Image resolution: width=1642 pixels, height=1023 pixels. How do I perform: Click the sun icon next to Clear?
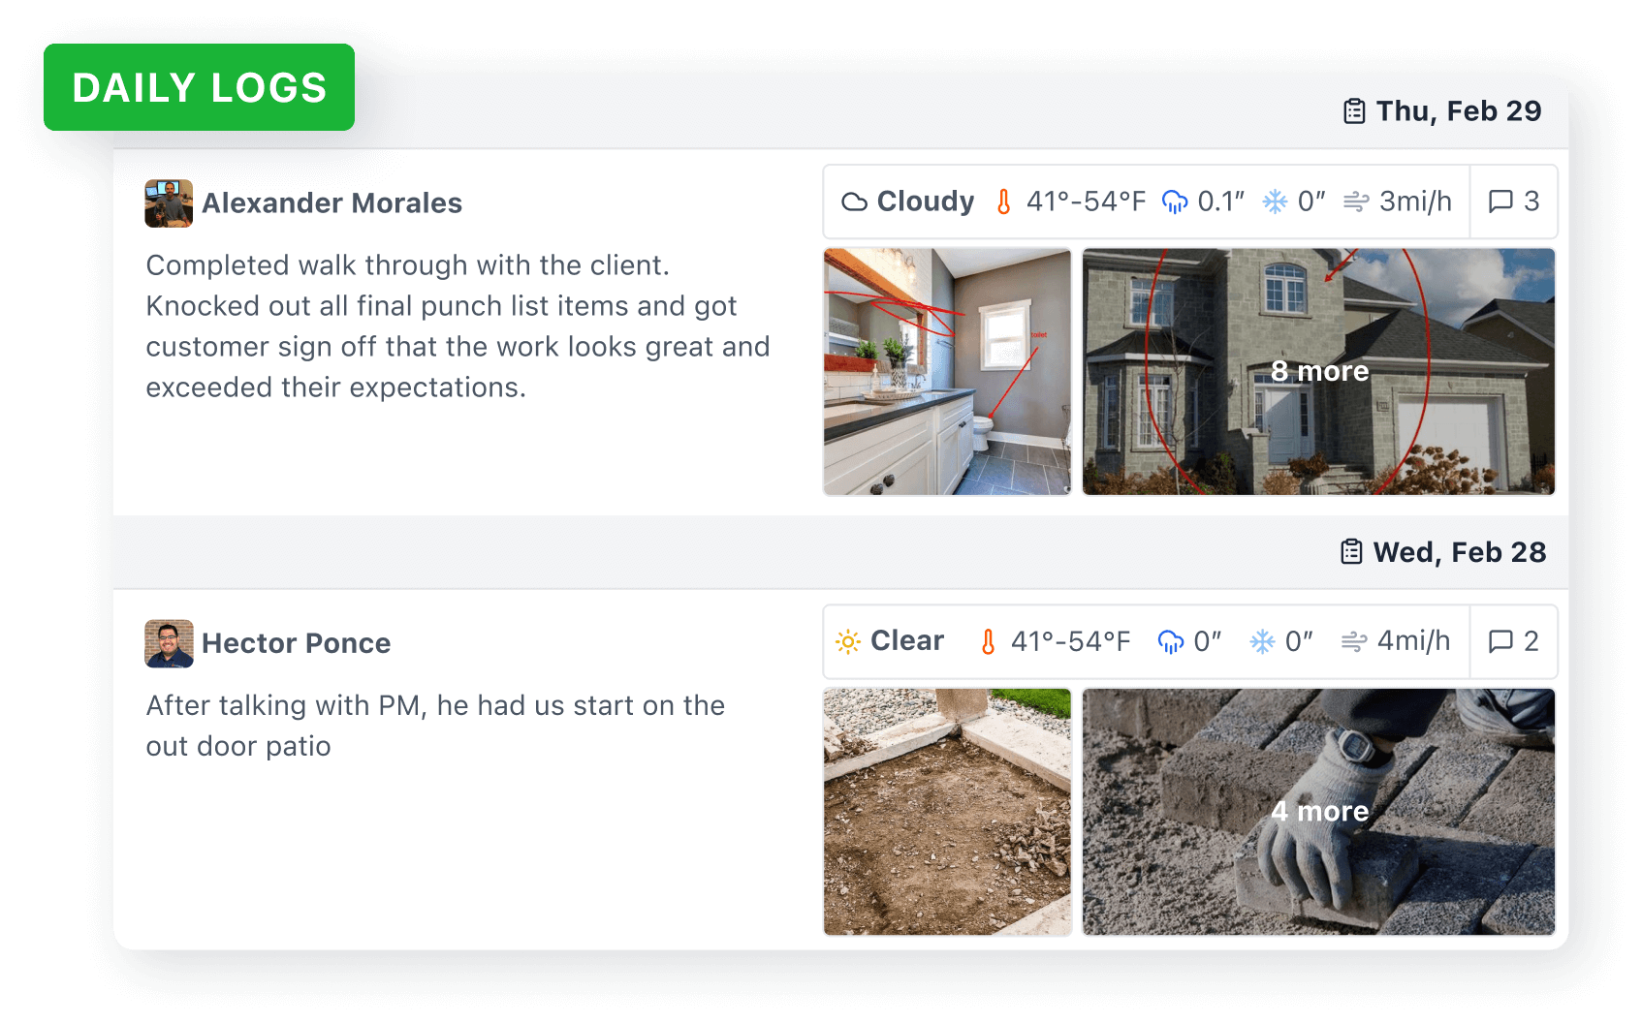(848, 641)
